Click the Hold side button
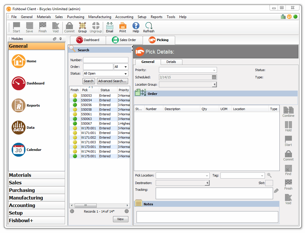The image size is (305, 233). 288,126
